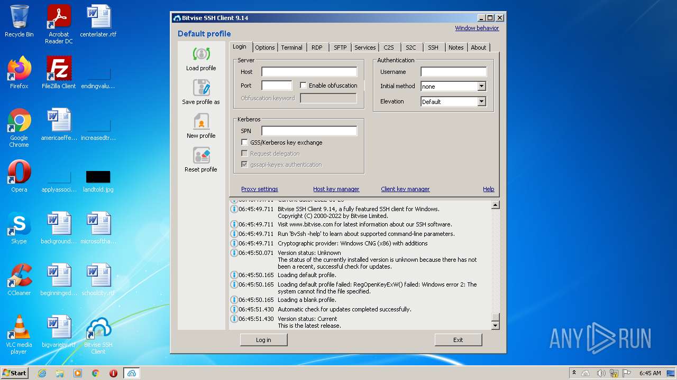Screen dimensions: 677x380
Task: Click Chrome icon in taskbar
Action: coord(96,373)
